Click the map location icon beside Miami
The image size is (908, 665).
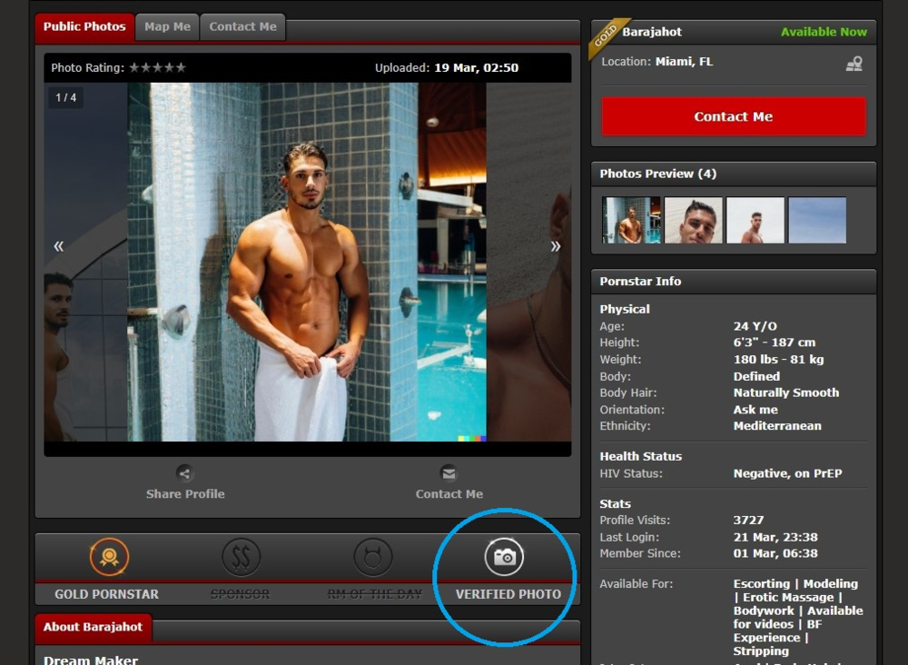854,64
